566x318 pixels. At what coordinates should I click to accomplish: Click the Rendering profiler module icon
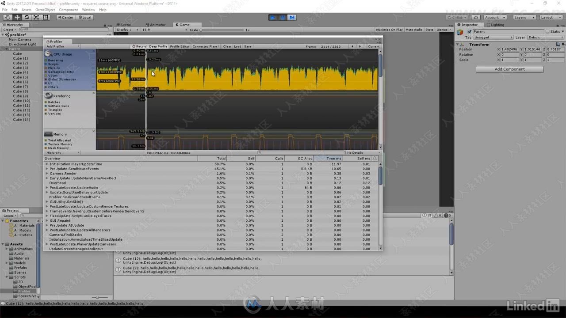[x=49, y=95]
